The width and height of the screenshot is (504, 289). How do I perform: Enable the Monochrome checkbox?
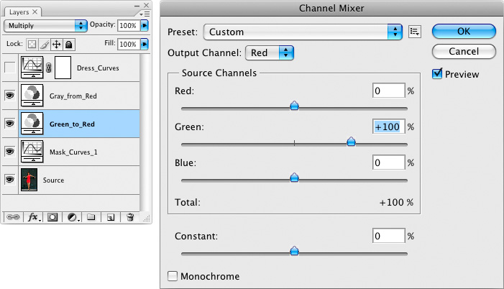click(173, 276)
